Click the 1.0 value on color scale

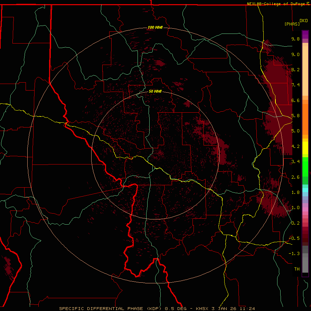295,208
